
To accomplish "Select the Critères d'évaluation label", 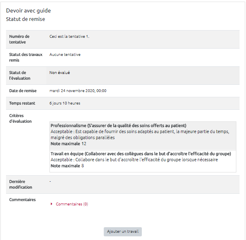I will pyautogui.click(x=20, y=118).
